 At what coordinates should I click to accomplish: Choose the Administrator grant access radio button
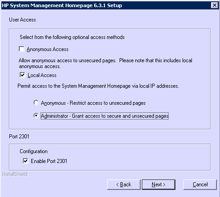click(x=36, y=116)
